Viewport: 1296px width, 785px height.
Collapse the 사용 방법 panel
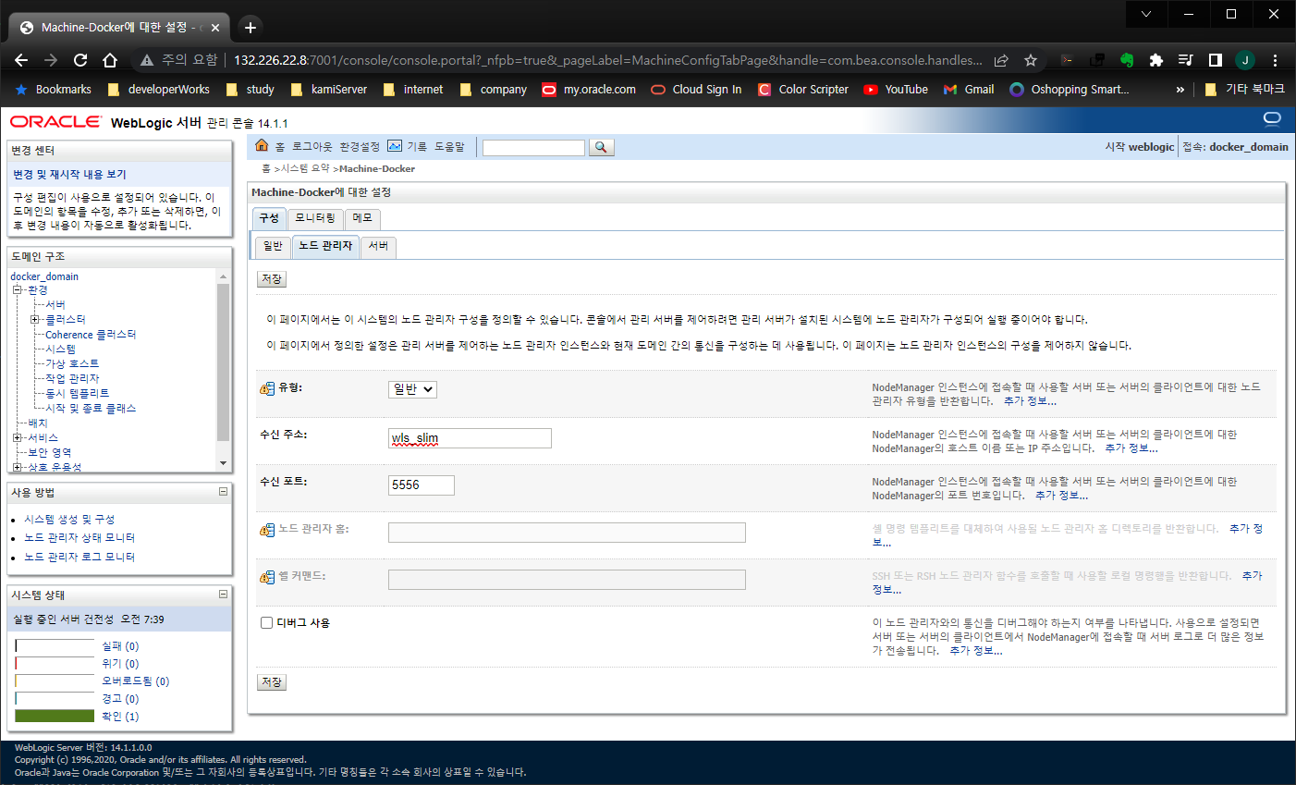(223, 492)
